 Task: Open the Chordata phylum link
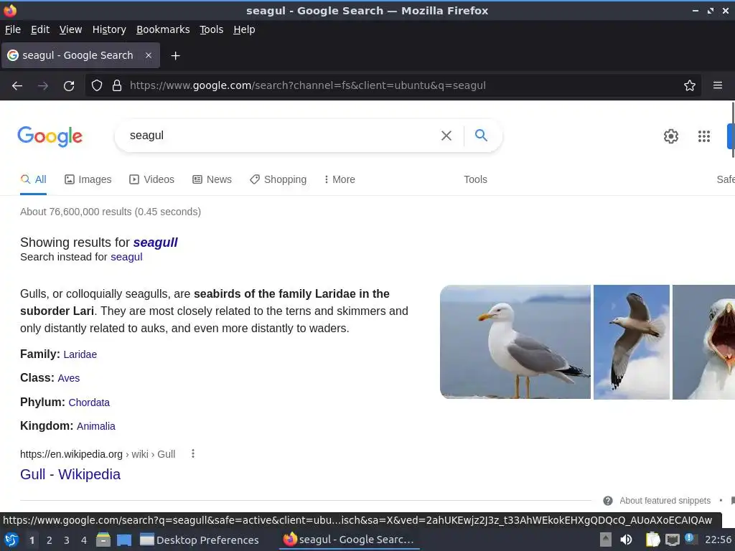point(89,402)
